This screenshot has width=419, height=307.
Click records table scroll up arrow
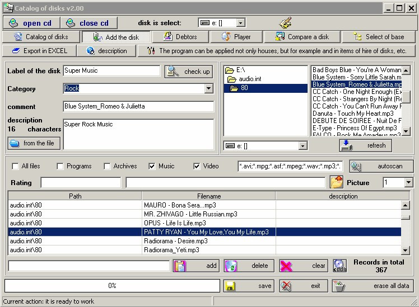(406, 205)
